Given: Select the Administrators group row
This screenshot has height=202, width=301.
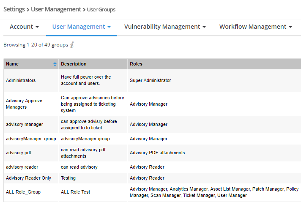Looking at the screenshot, I should (21, 80).
